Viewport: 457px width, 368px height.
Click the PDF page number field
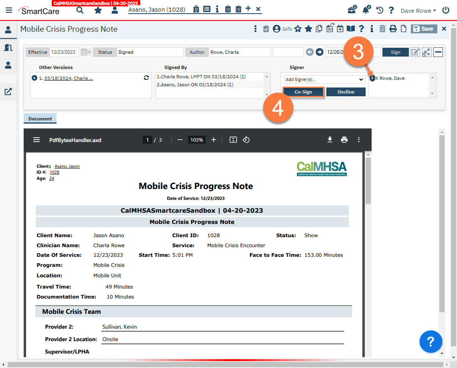[148, 140]
